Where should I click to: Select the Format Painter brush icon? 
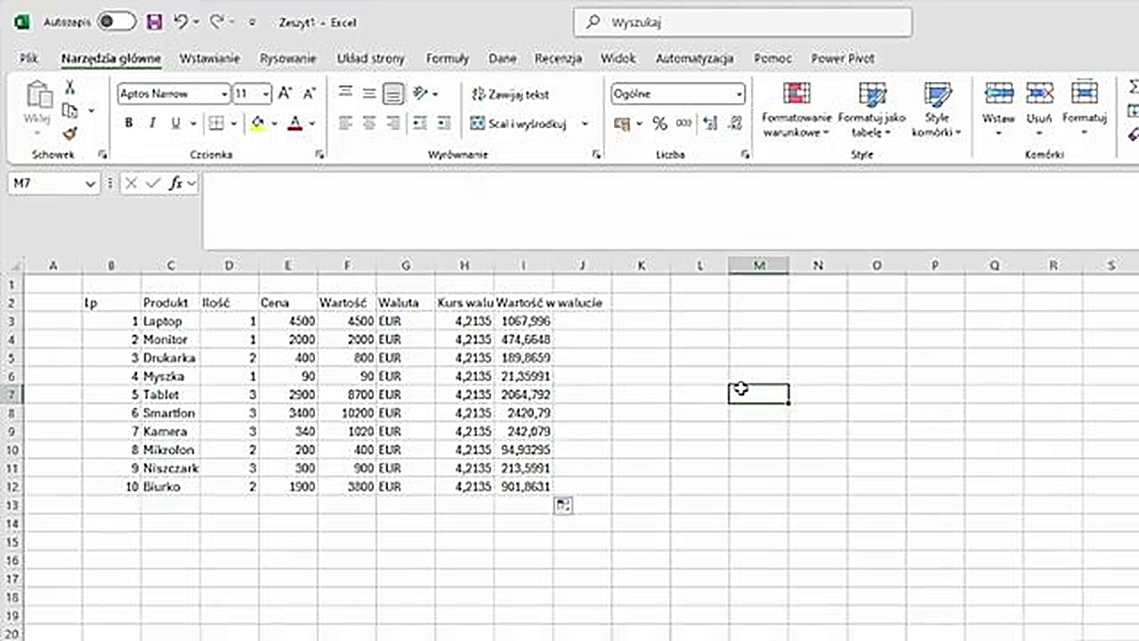[x=69, y=134]
